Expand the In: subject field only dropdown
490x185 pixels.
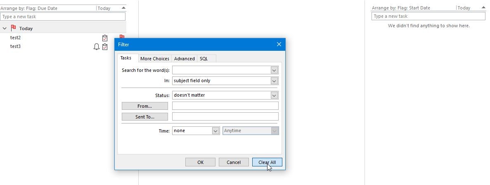coord(274,81)
